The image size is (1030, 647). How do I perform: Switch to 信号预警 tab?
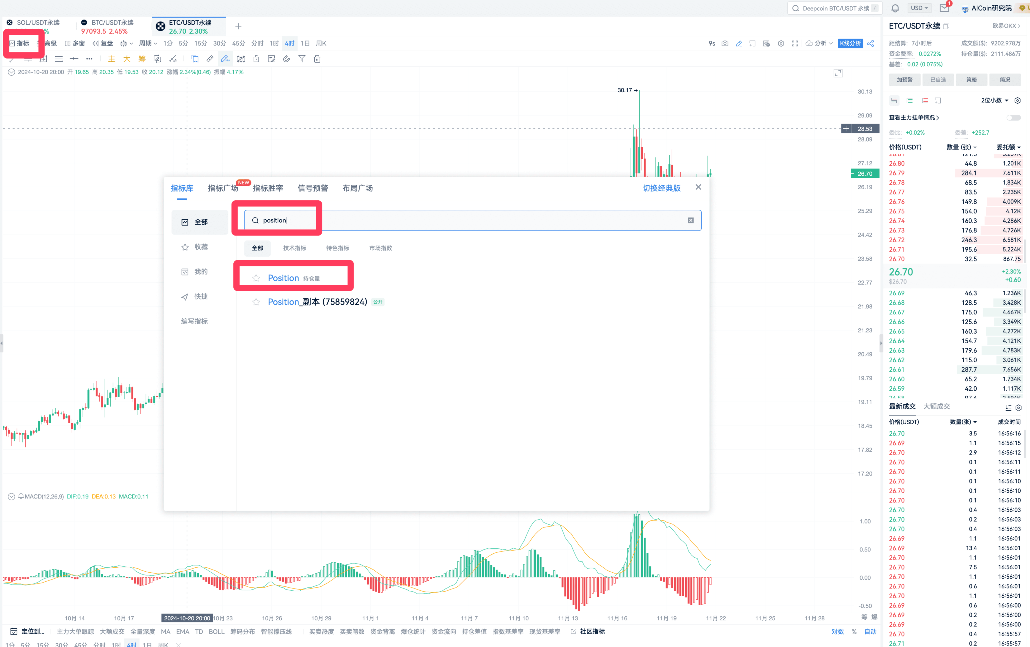point(313,188)
